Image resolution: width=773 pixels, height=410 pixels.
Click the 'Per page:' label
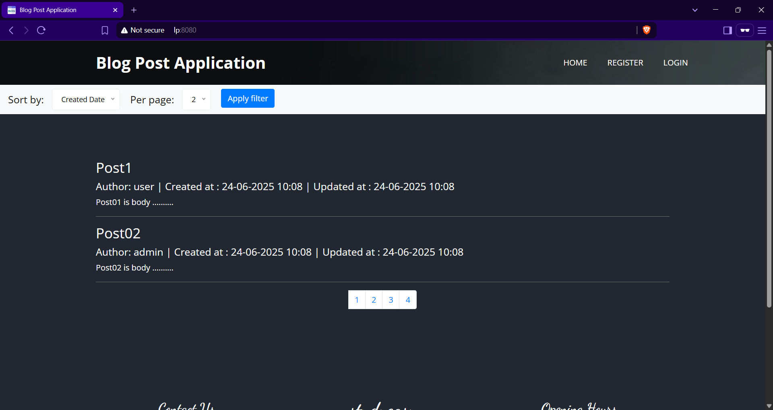tap(152, 100)
